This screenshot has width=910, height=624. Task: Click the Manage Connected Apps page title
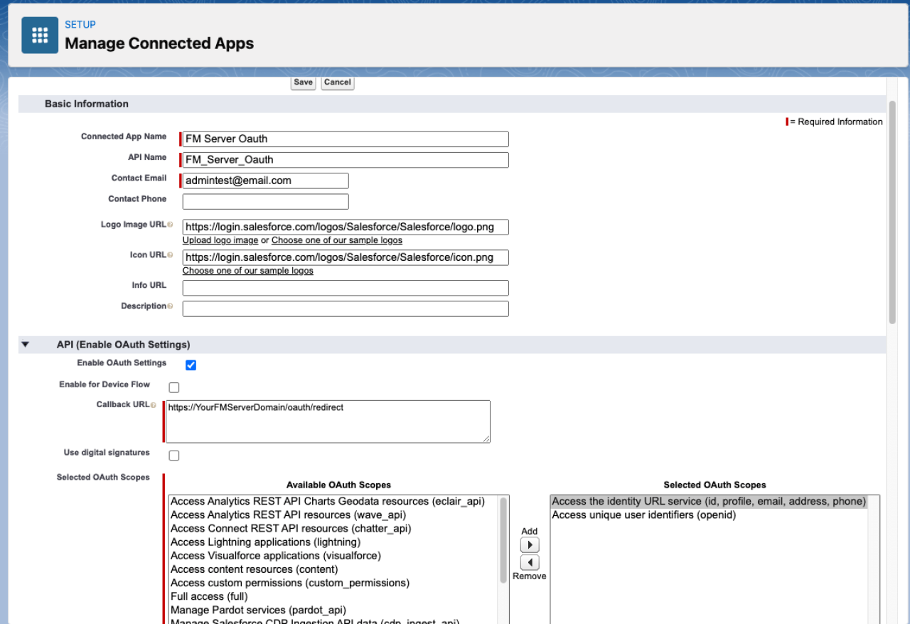[159, 43]
